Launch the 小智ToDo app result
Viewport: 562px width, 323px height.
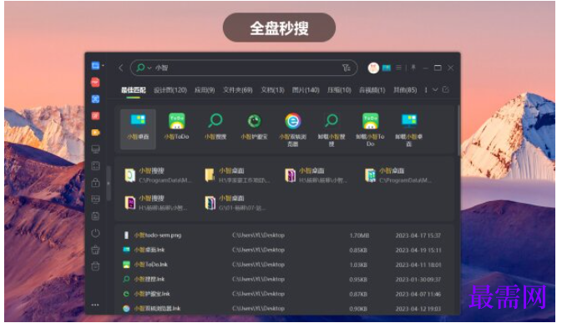(x=176, y=126)
